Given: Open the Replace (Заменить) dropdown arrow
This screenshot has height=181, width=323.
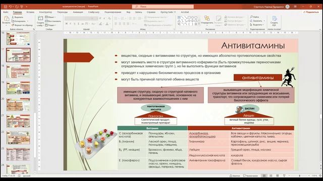Looking at the screenshot, I should coord(264,21).
